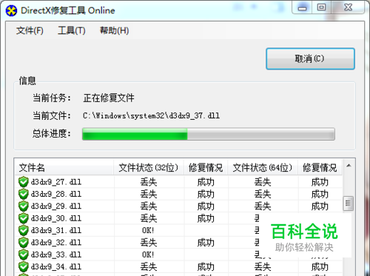Select the d3dx9_34.dll file name
Image resolution: width=370 pixels, height=276 pixels.
point(56,266)
